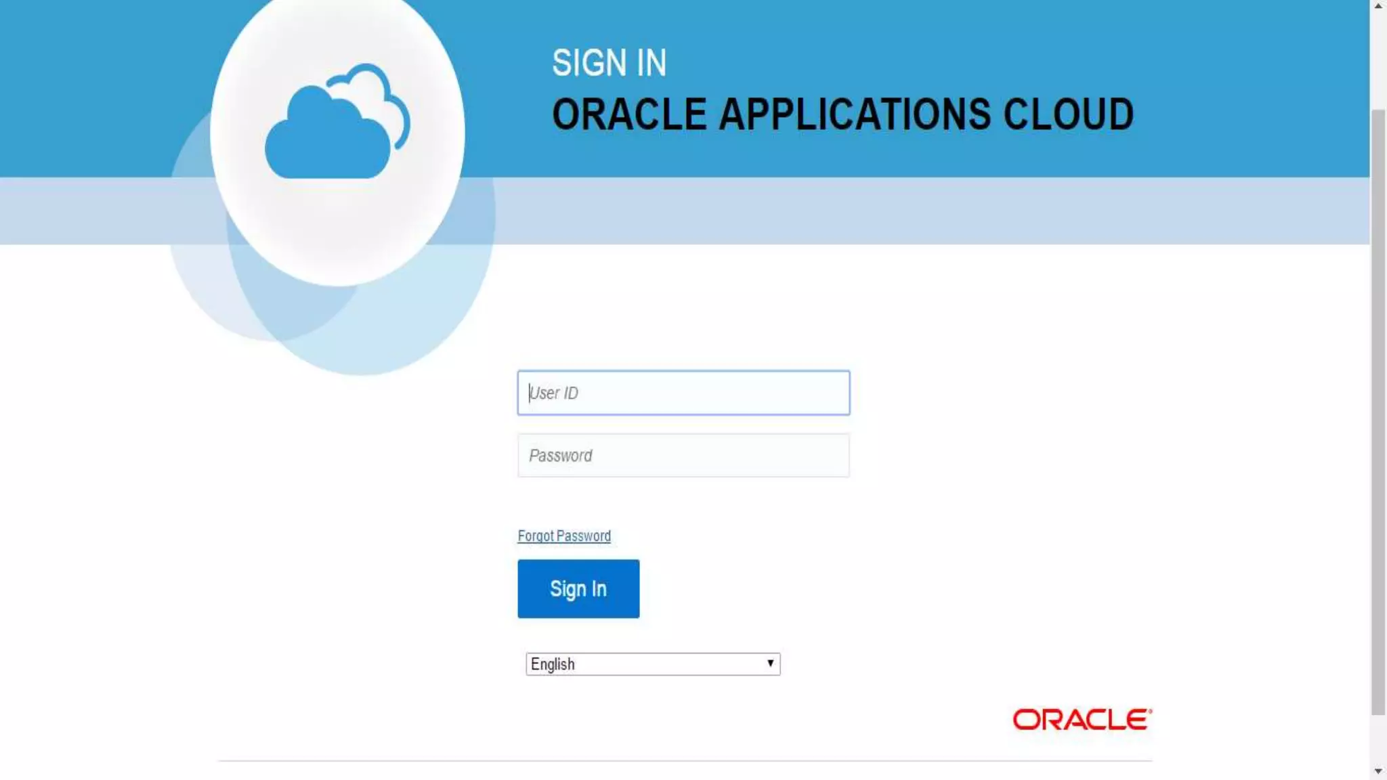The width and height of the screenshot is (1387, 780).
Task: Click the blue cloud logo icon
Action: click(x=337, y=122)
